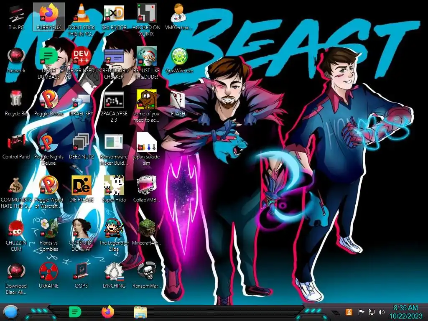The image size is (428, 321).
Task: Click the Firefox desktop shortcut icon
Action: coord(49,17)
